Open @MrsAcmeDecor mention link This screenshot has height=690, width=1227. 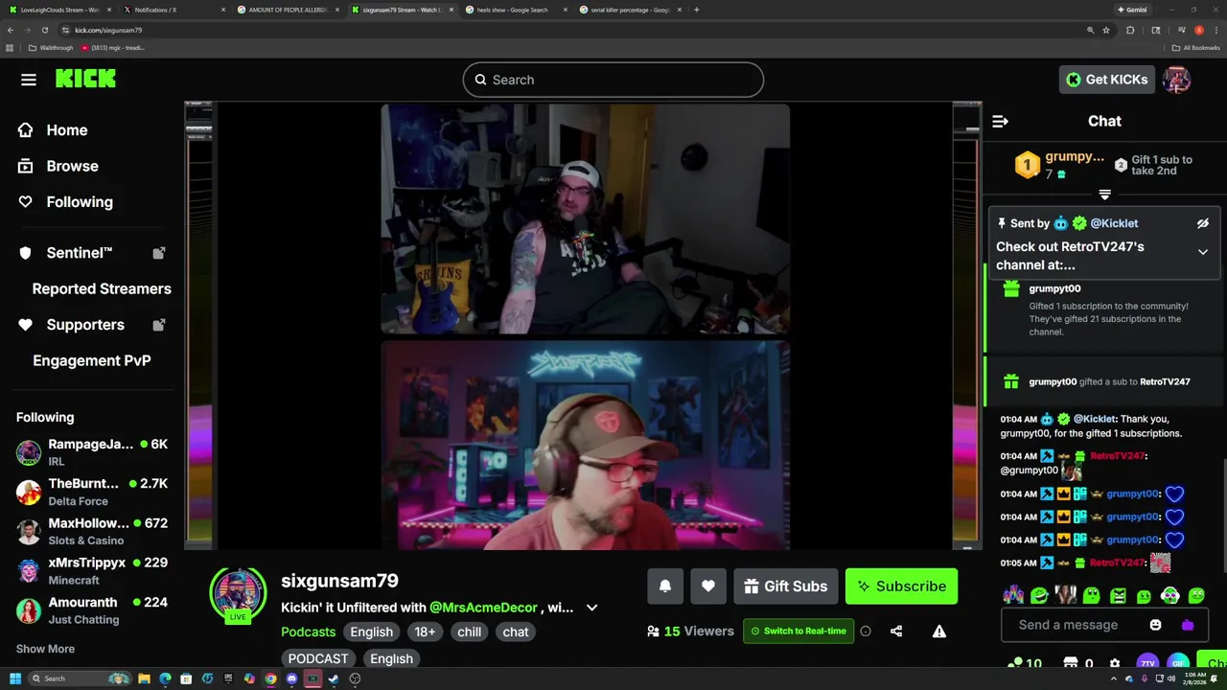click(483, 608)
